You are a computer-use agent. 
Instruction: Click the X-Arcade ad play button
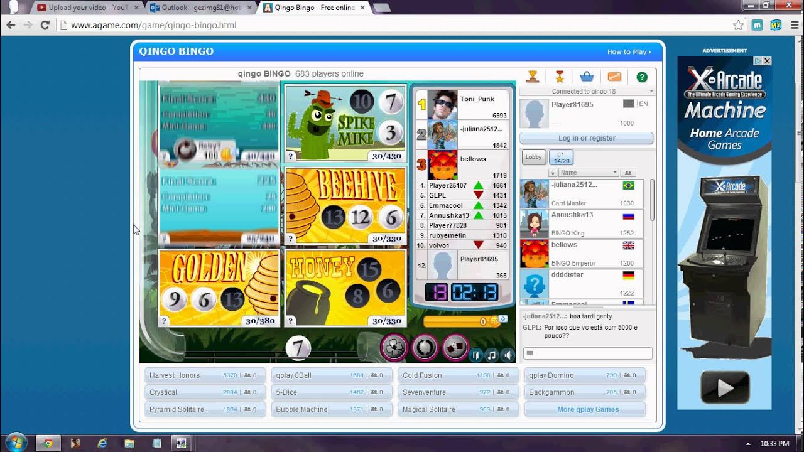coord(725,387)
